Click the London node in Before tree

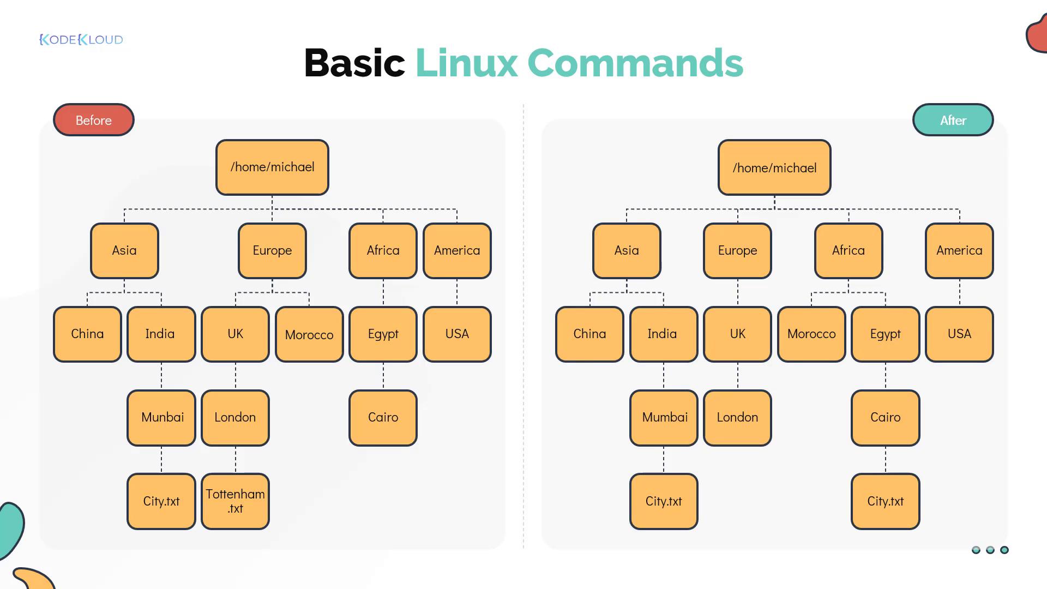(235, 417)
